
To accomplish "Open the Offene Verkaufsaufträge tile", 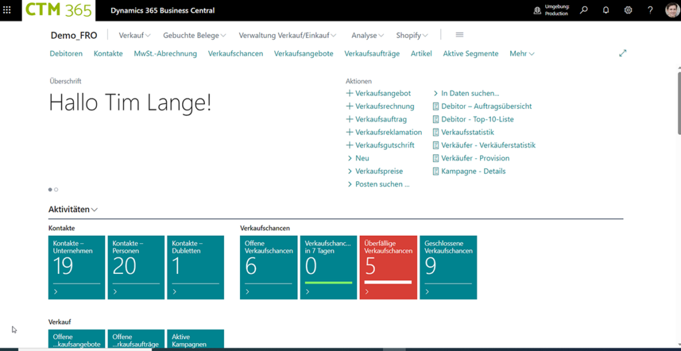I will [x=136, y=339].
